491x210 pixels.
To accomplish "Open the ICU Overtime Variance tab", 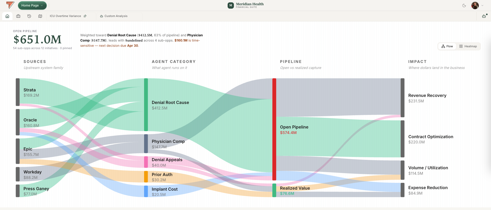I will click(66, 16).
